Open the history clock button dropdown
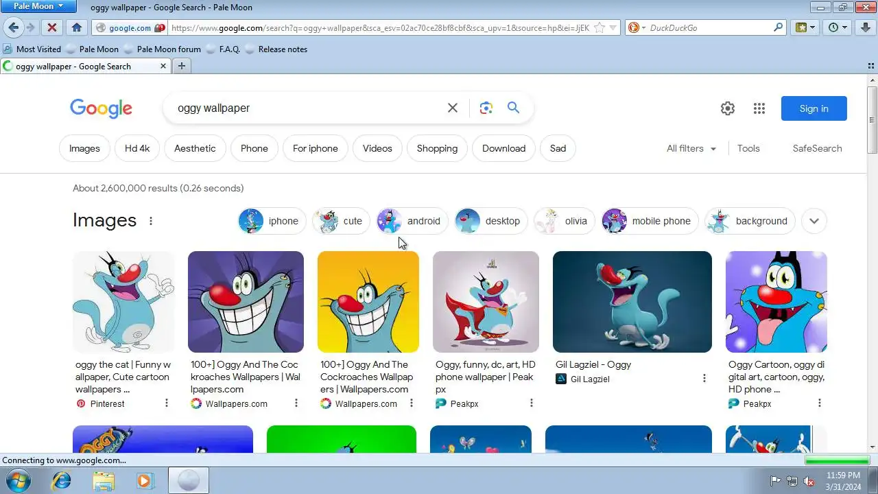Image resolution: width=878 pixels, height=494 pixels. (x=838, y=27)
